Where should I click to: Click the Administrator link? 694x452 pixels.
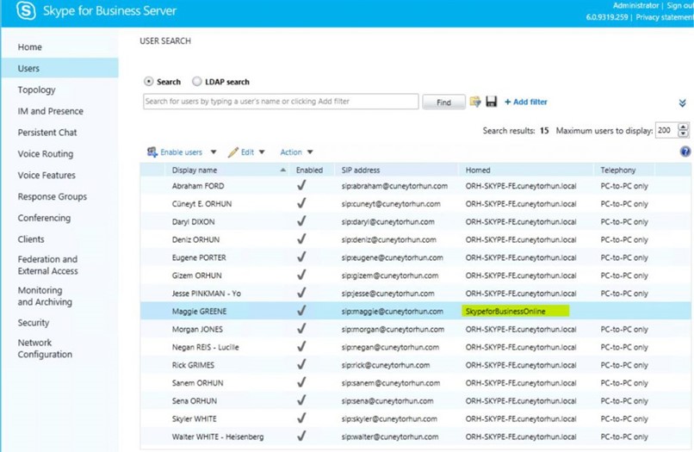[x=636, y=5]
